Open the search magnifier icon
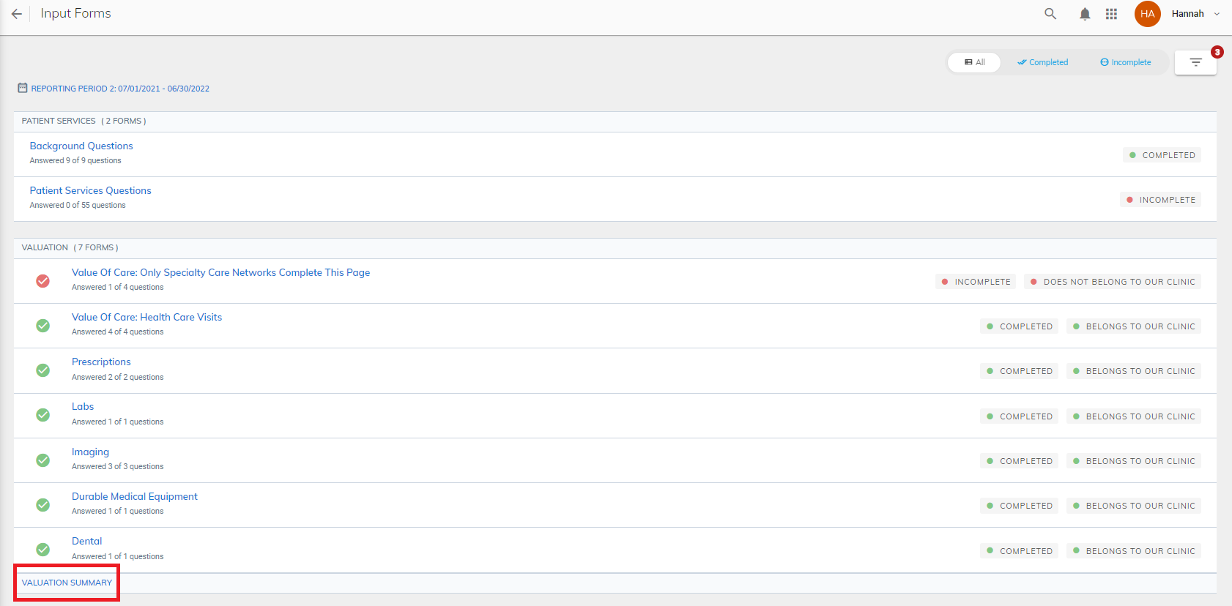This screenshot has width=1232, height=606. point(1050,14)
